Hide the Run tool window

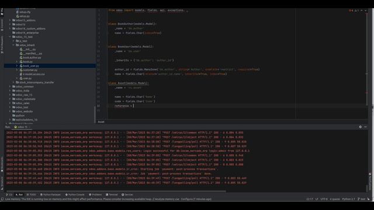click(x=365, y=127)
